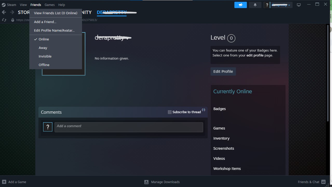Viewport: 332px width, 187px height.
Task: Open Screenshots from the profile sidebar
Action: [223, 148]
